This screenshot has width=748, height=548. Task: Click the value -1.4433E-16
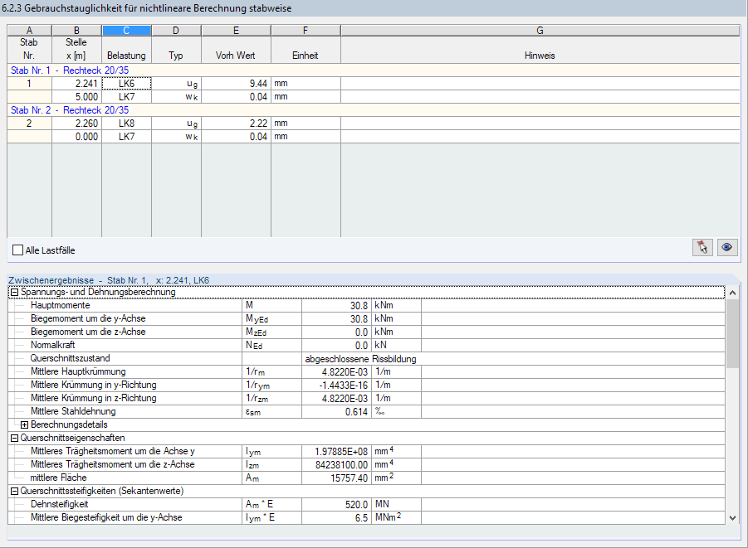click(x=344, y=385)
